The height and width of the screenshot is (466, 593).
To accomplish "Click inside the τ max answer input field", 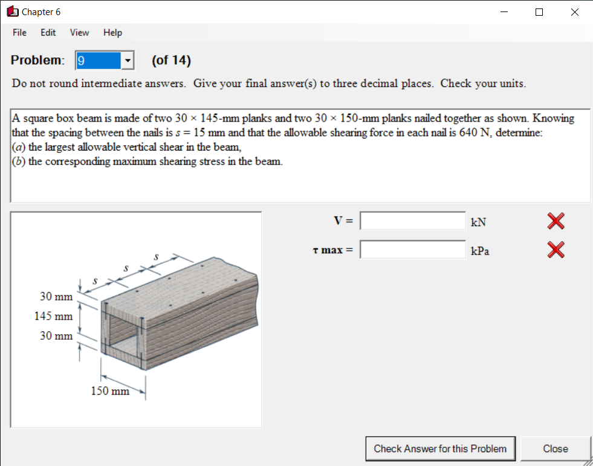I will pyautogui.click(x=413, y=249).
